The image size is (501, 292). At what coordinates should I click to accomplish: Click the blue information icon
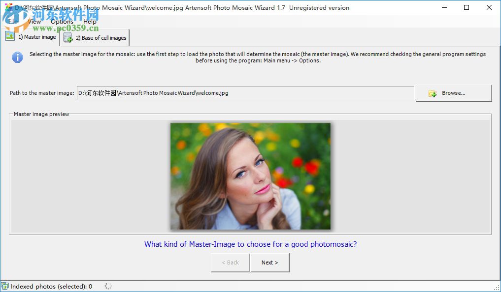pos(18,57)
